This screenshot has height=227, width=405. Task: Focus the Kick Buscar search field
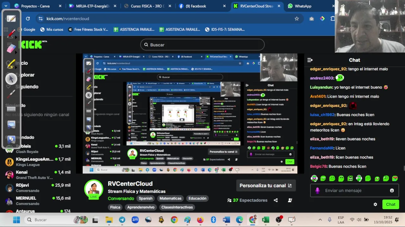pyautogui.click(x=202, y=45)
